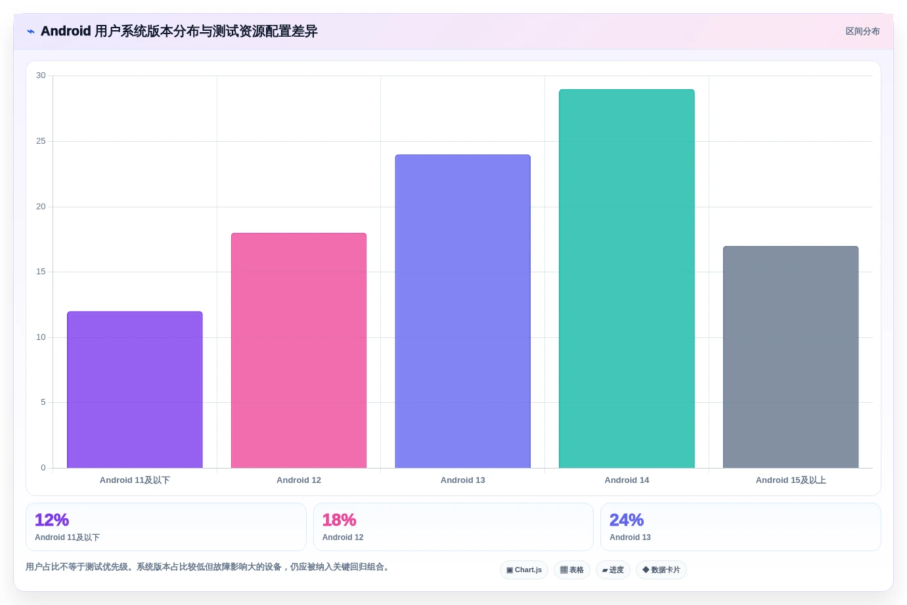Viewport: 907px width, 605px height.
Task: Click the y-axis value 25
Action: pos(41,141)
